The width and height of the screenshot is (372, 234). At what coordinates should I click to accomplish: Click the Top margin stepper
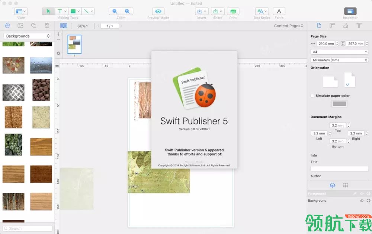[x=349, y=125]
